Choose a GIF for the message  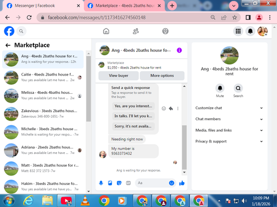128,183
